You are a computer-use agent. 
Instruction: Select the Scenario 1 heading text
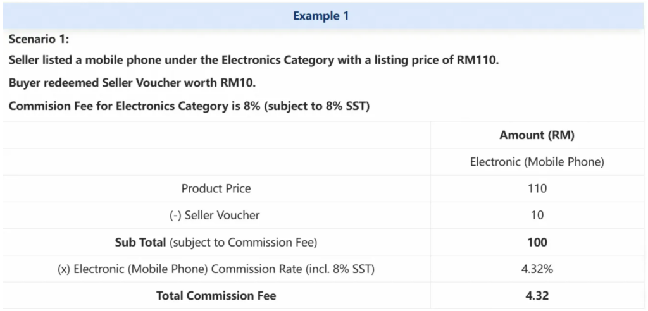(40, 40)
